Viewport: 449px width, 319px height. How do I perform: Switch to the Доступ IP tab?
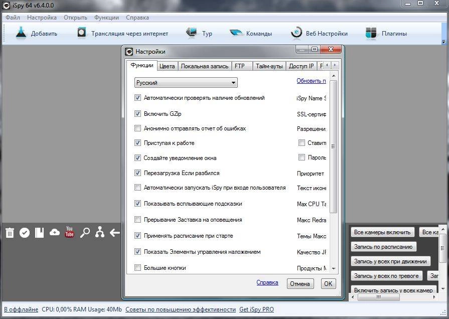pos(301,66)
